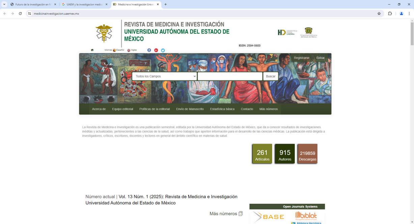The width and height of the screenshot is (414, 224).
Task: Open a new browser tab
Action: (x=165, y=4)
